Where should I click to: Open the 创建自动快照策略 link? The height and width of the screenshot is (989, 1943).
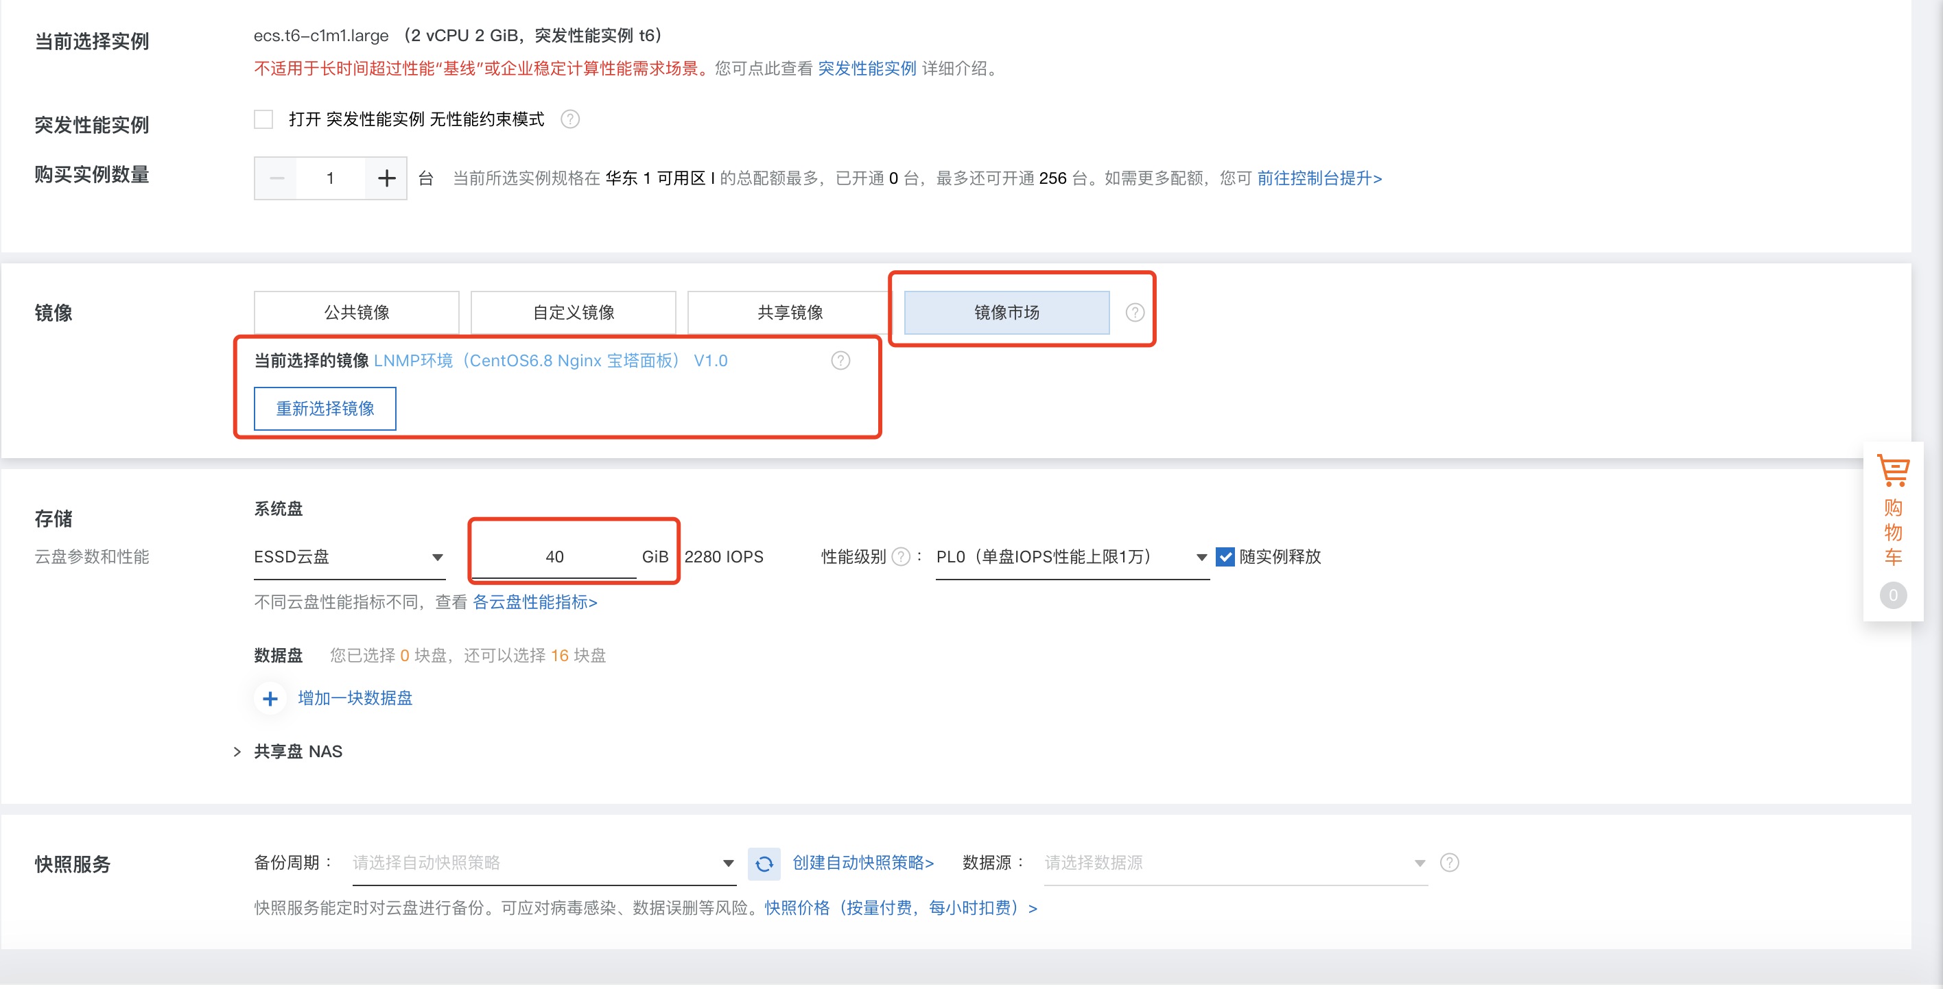pyautogui.click(x=863, y=862)
